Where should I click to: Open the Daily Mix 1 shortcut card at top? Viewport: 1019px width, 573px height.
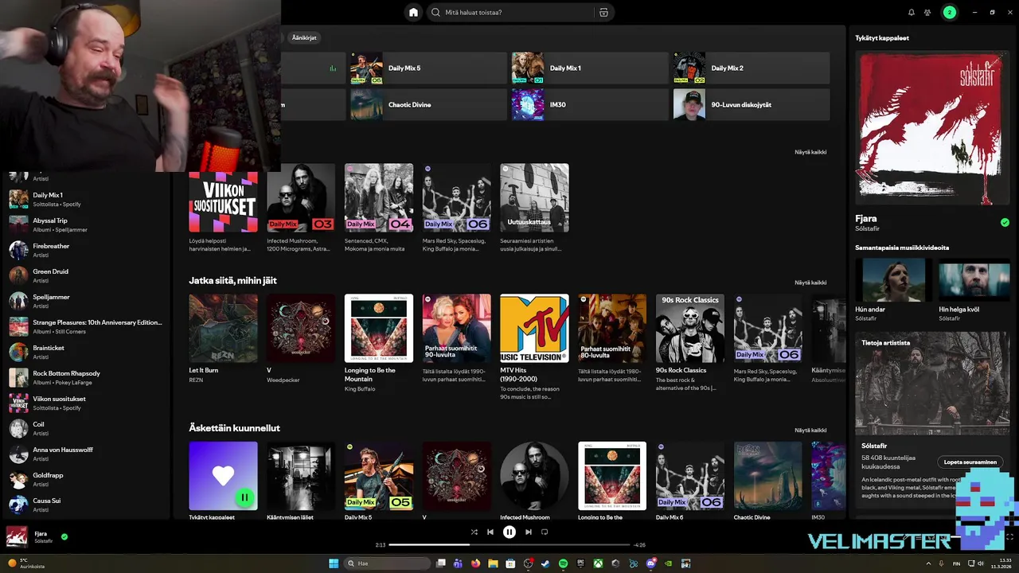click(x=589, y=68)
